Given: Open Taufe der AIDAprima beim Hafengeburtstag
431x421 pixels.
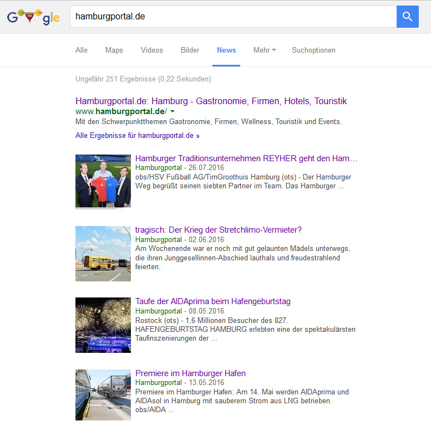Looking at the screenshot, I should point(213,301).
